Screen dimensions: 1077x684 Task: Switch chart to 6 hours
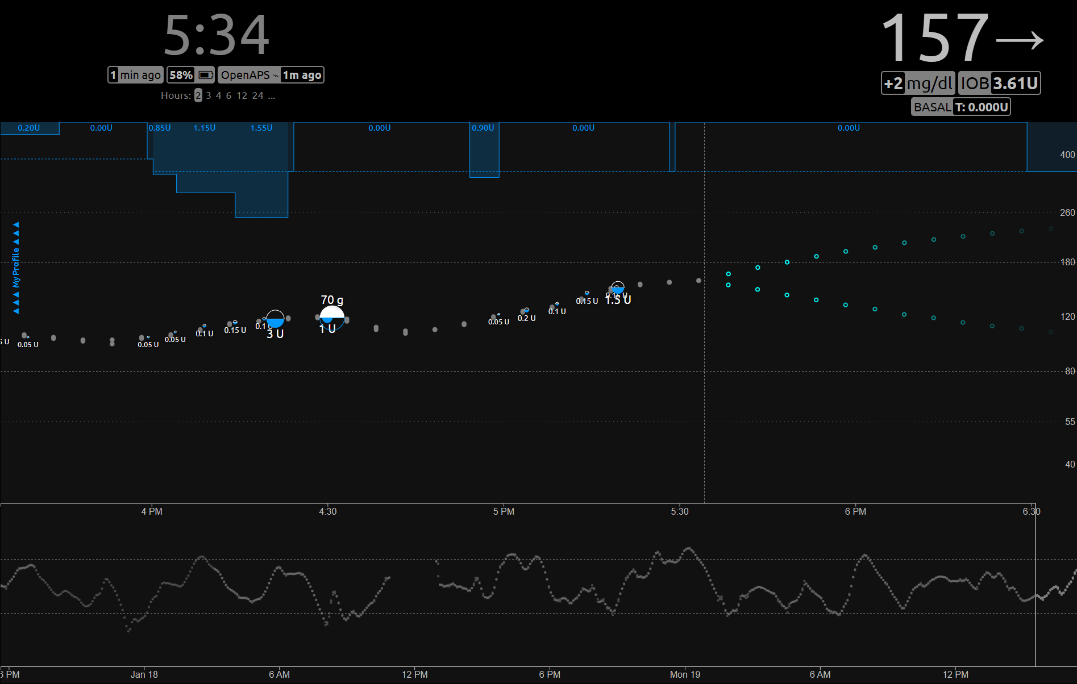pos(228,95)
